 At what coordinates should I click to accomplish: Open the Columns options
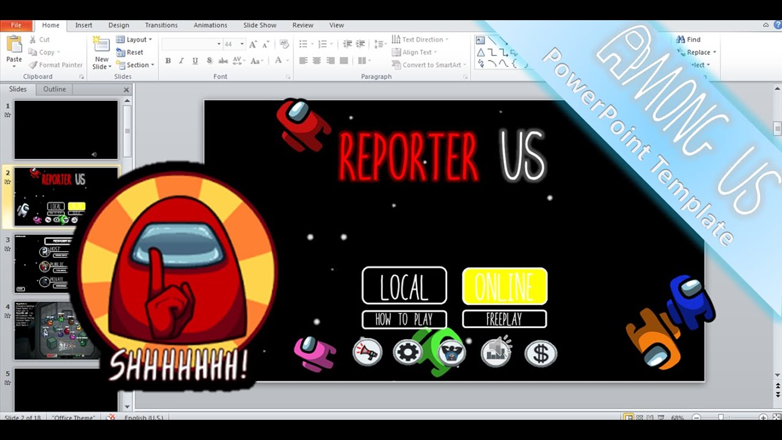coord(364,61)
